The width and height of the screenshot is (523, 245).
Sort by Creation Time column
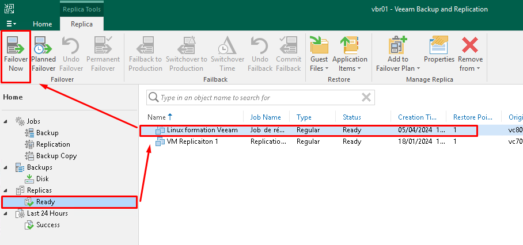417,117
